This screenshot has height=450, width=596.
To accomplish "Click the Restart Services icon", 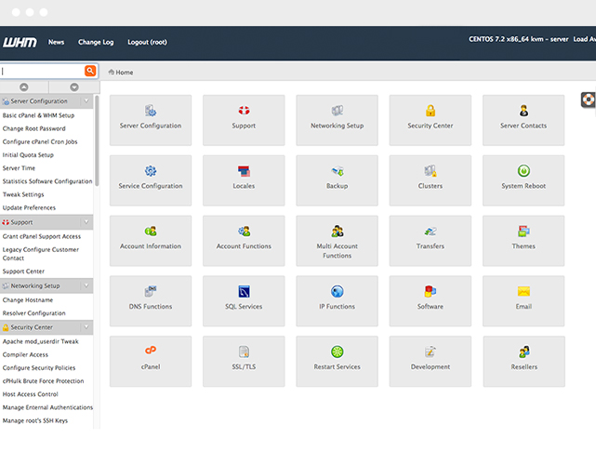I will 338,351.
